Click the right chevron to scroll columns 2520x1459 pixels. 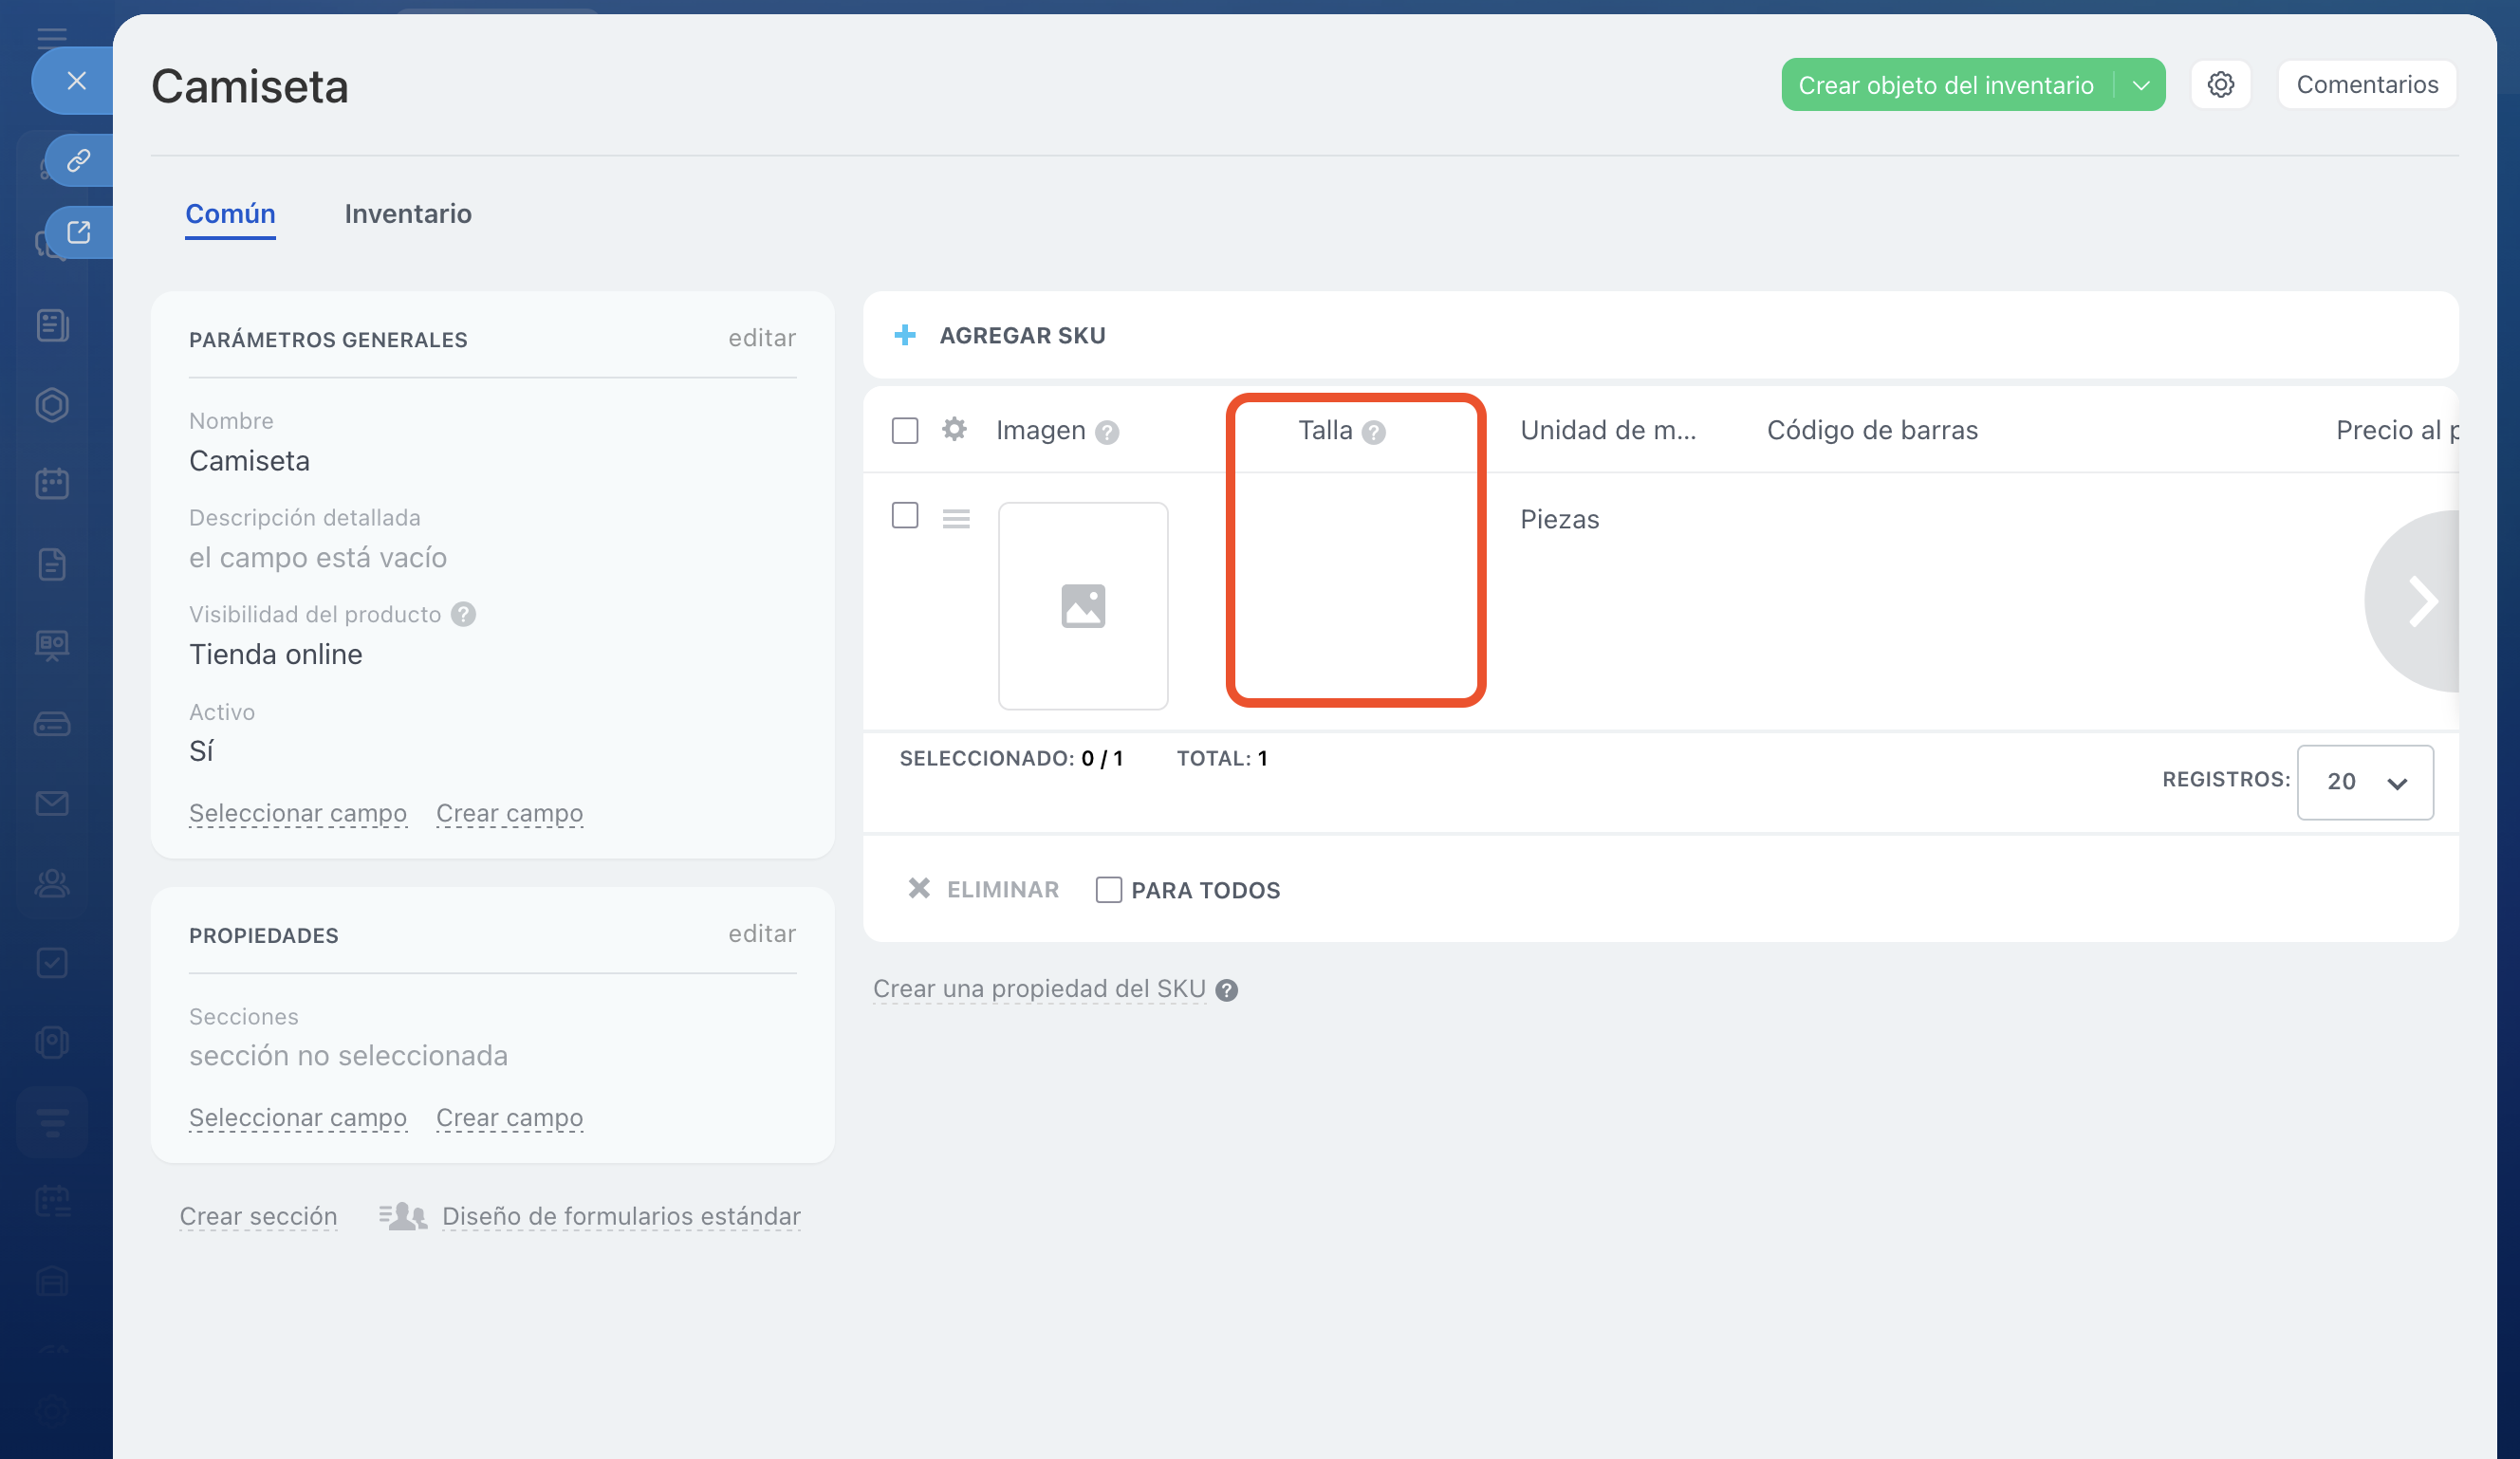click(2420, 601)
